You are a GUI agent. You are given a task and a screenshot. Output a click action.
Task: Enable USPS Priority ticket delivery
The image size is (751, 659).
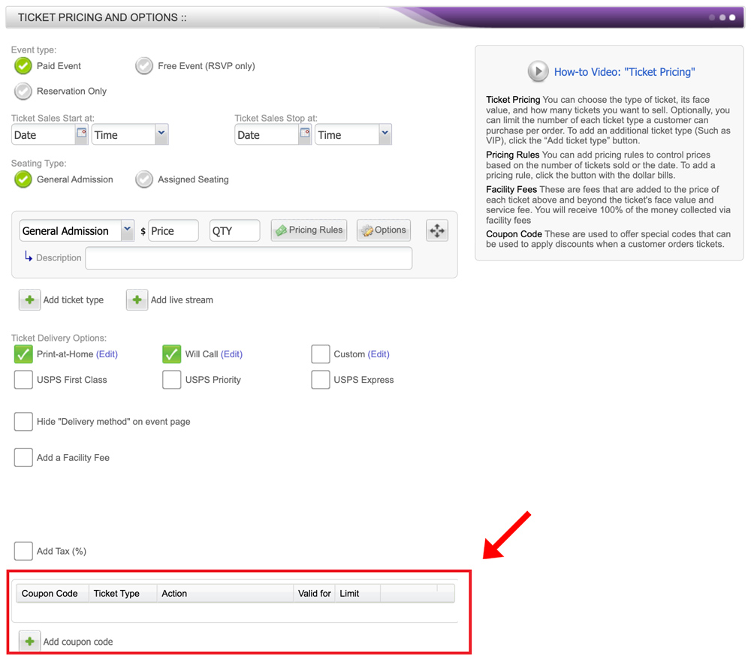[x=171, y=379]
